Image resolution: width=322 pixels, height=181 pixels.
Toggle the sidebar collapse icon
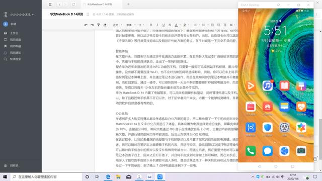click(50, 5)
